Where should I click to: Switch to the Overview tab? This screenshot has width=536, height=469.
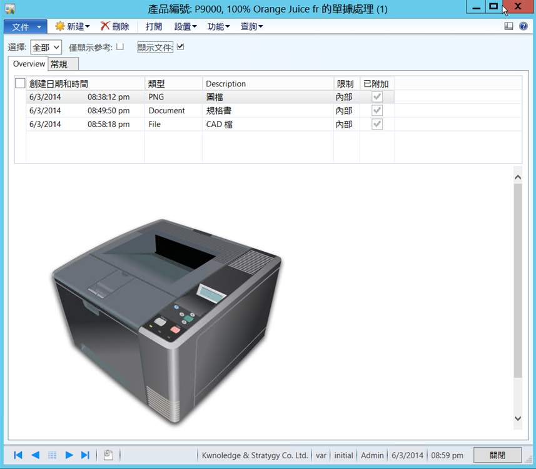(29, 64)
